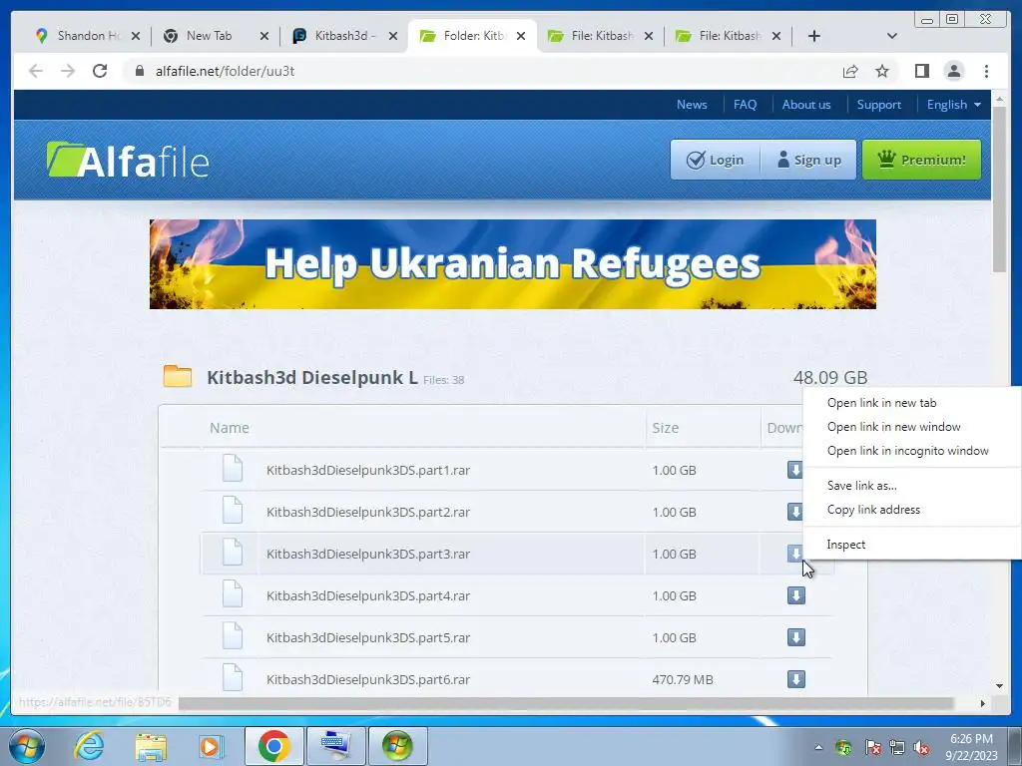Choose Open link in incognito window

point(912,451)
